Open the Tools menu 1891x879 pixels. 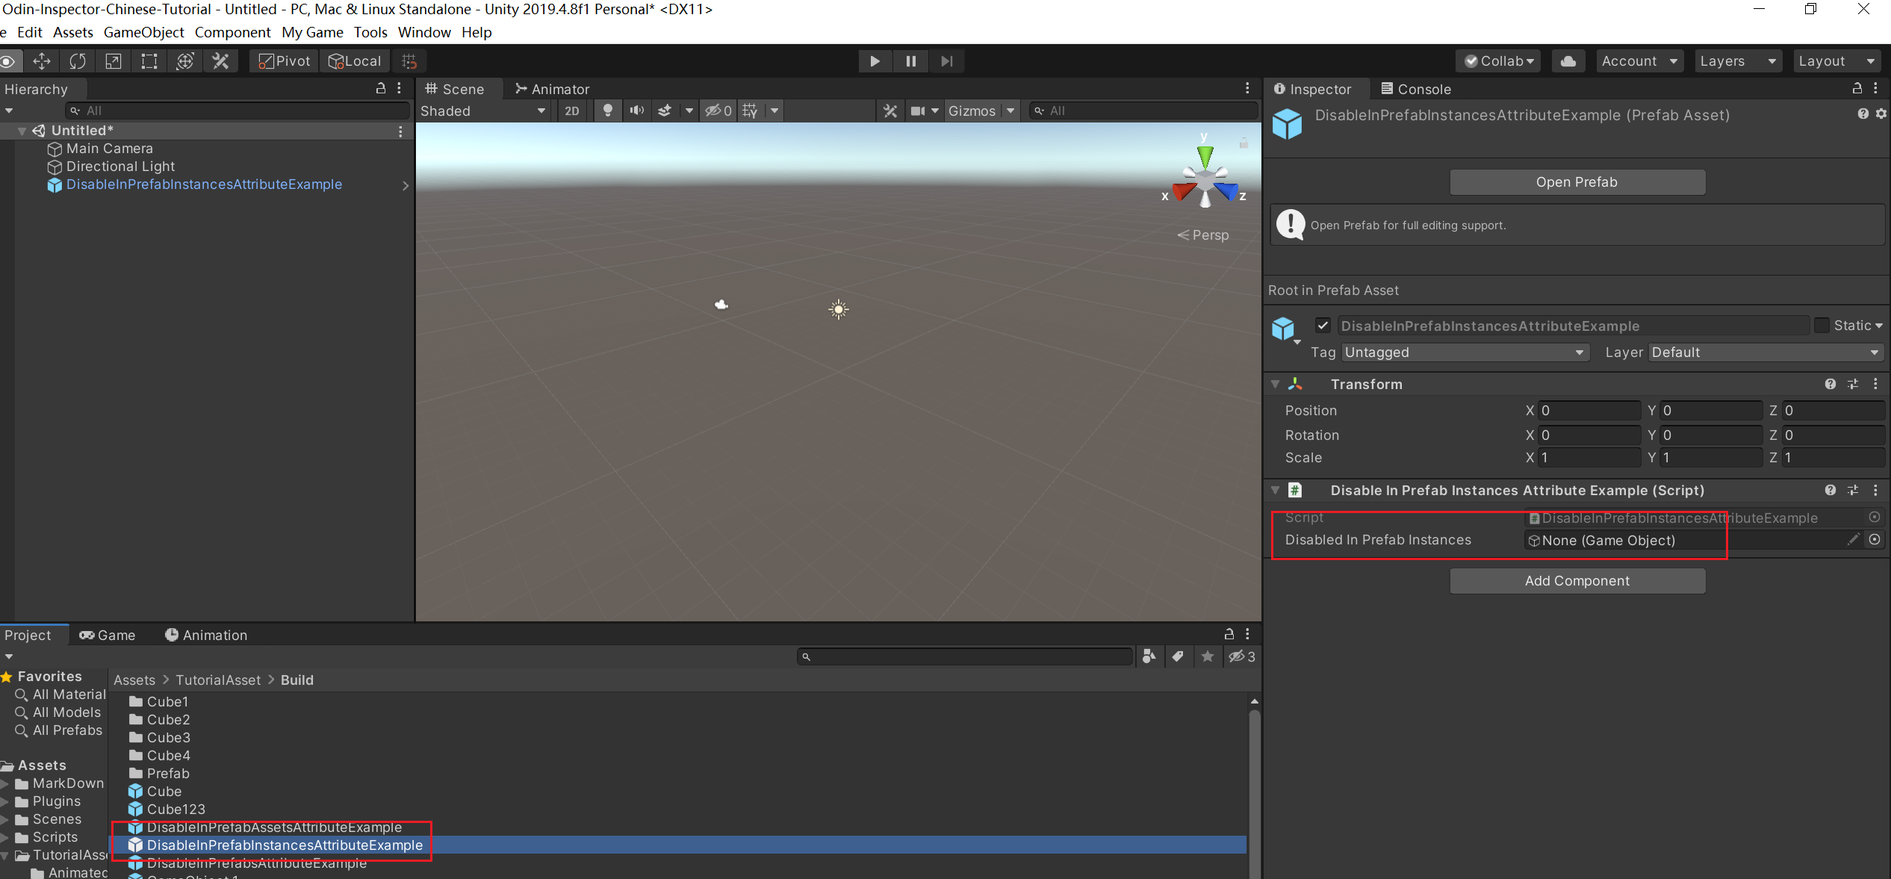point(370,32)
